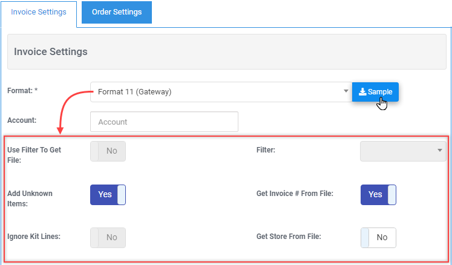The width and height of the screenshot is (452, 265).
Task: Click the "Get Invoice # From File" label
Action: (295, 194)
